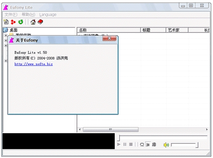Image resolution: width=213 pixels, height=158 pixels.
Task: Click the volume slider
Action: pos(184,145)
